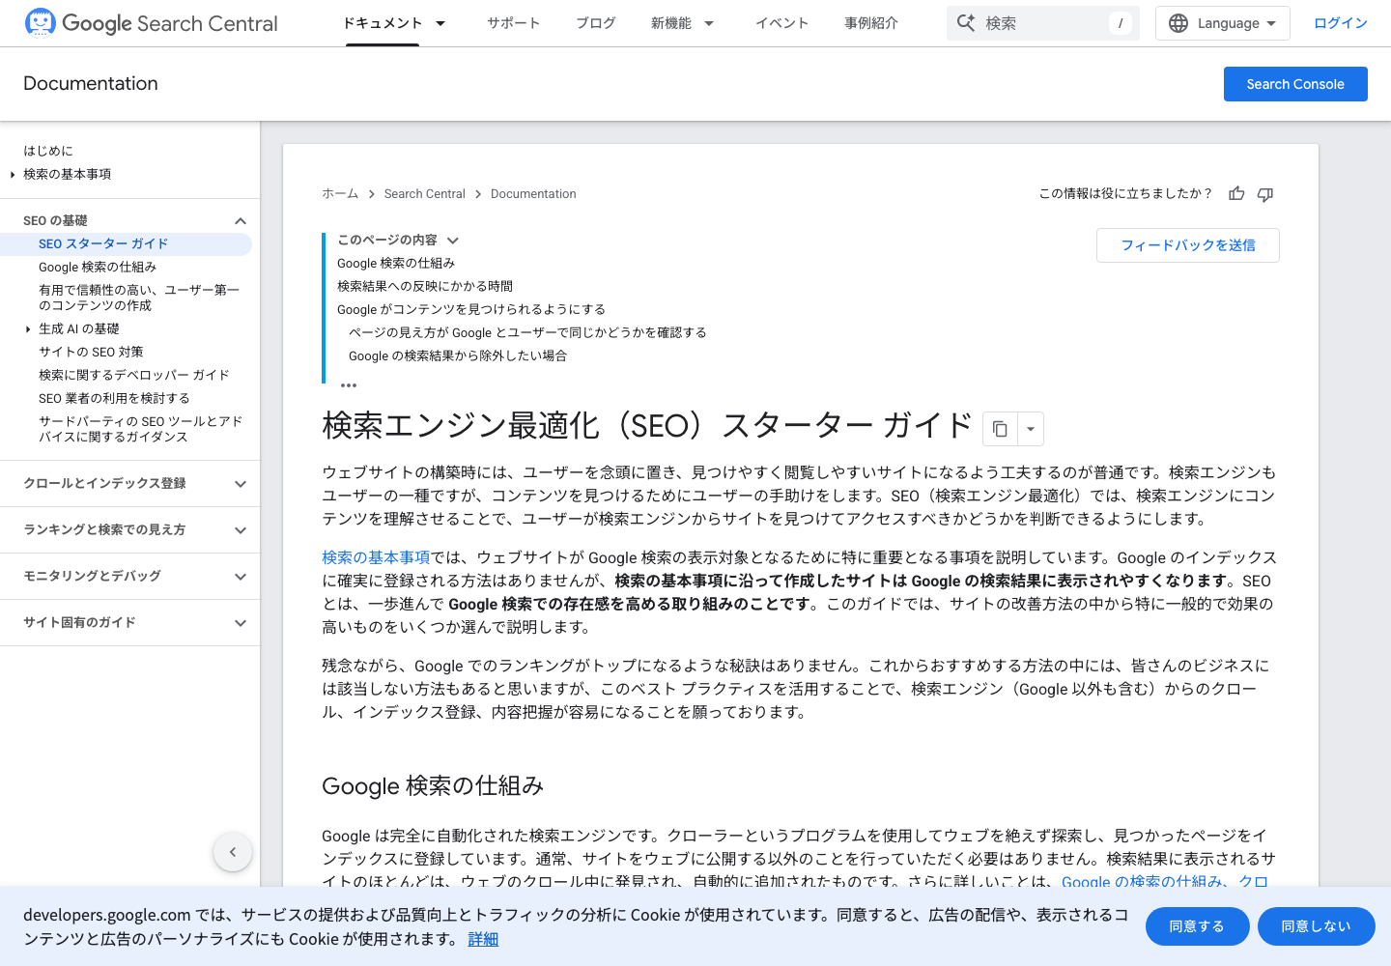This screenshot has width=1391, height=966.
Task: Open the 新機能 dropdown arrow
Action: (x=709, y=23)
